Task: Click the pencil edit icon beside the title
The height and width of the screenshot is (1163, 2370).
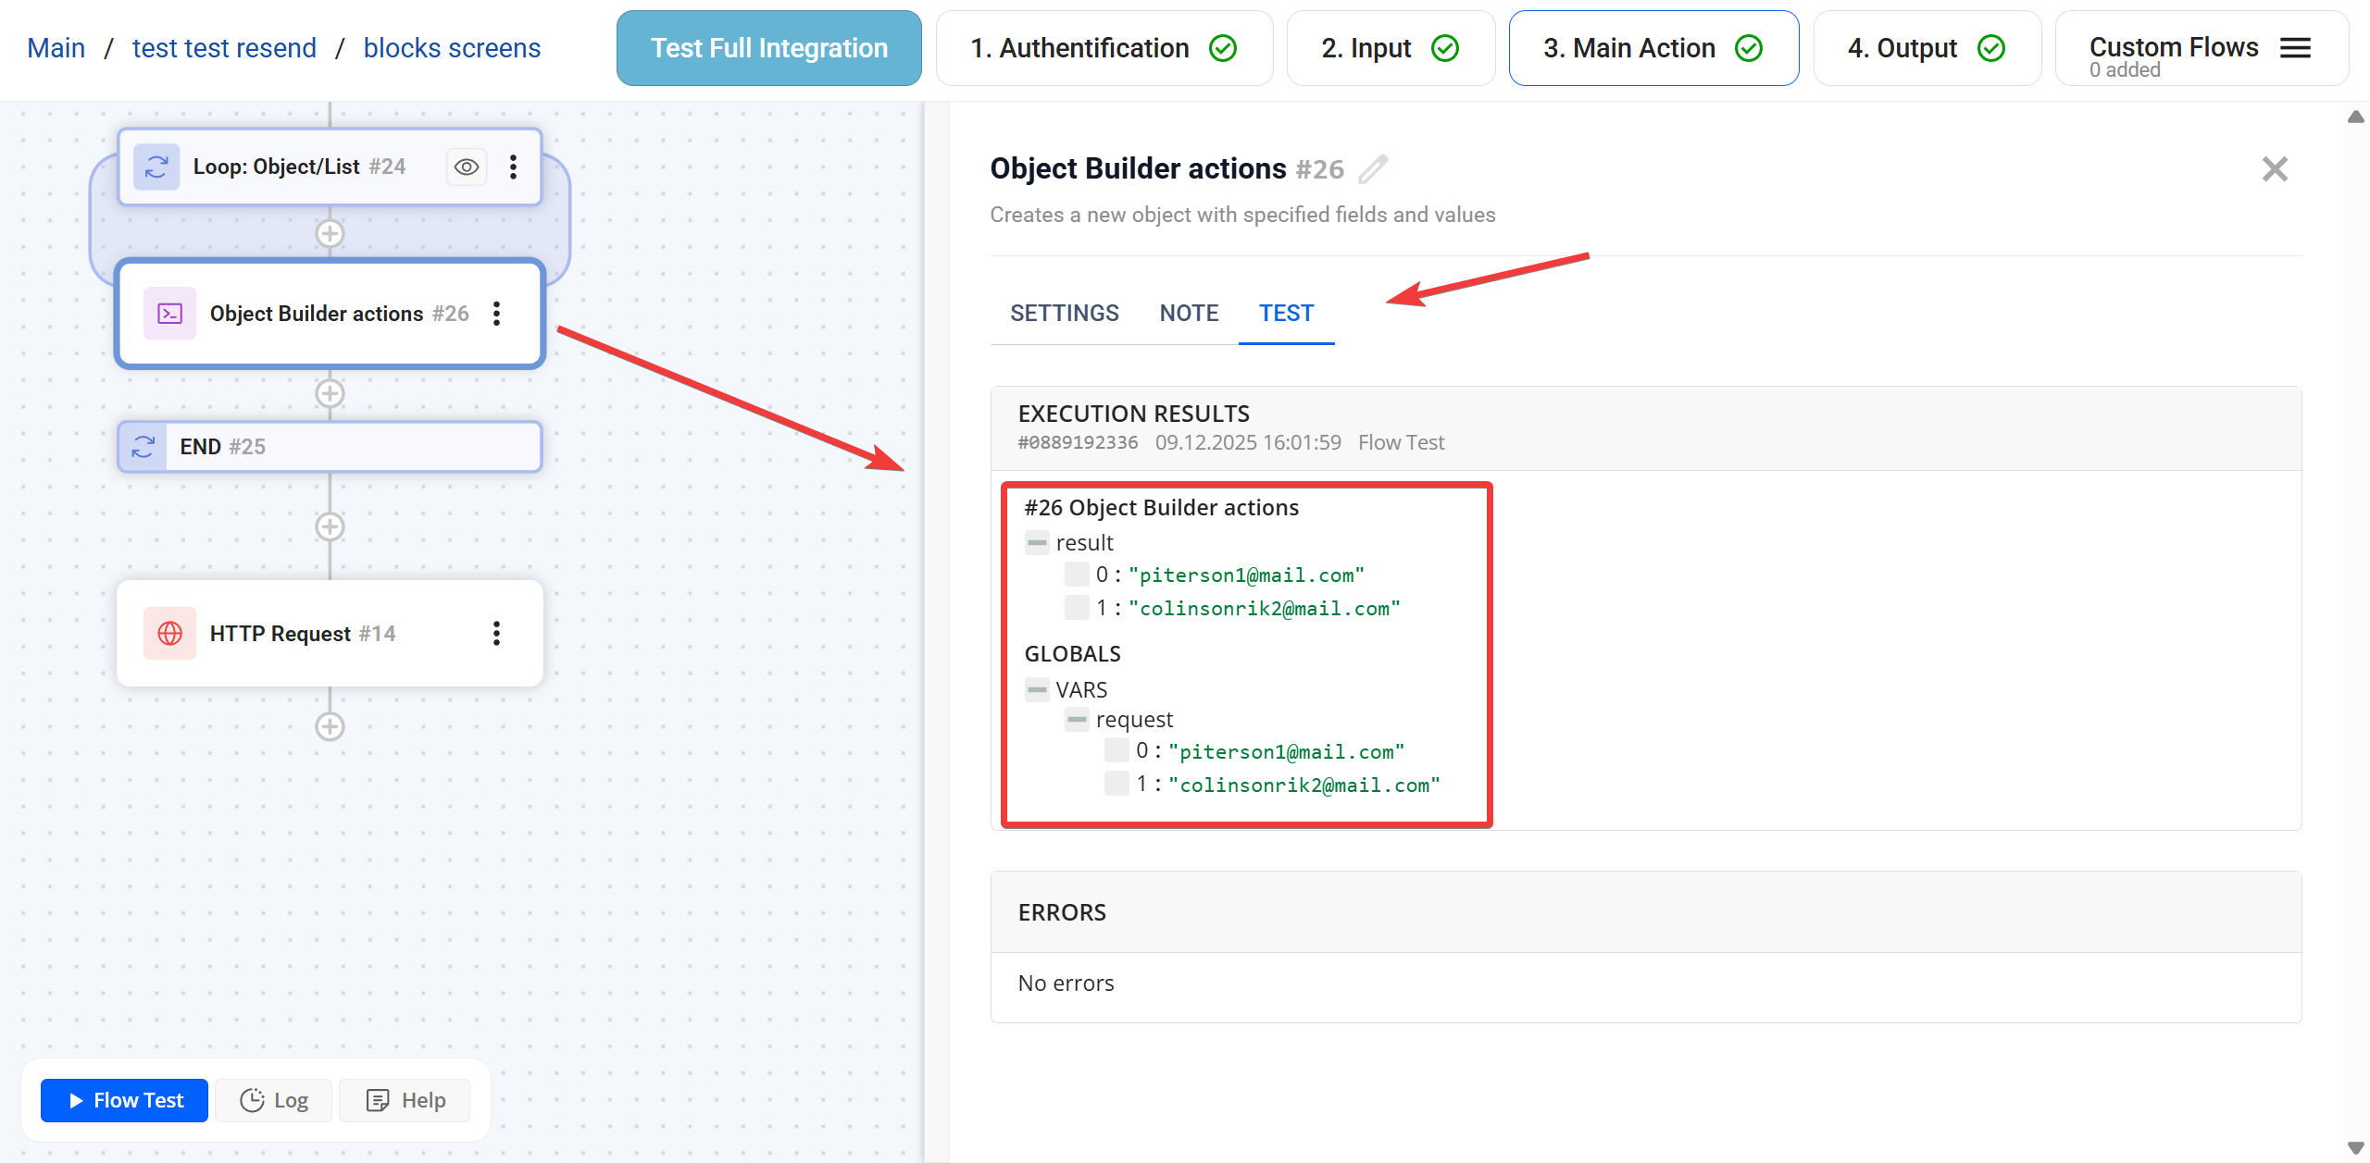Action: (1373, 169)
